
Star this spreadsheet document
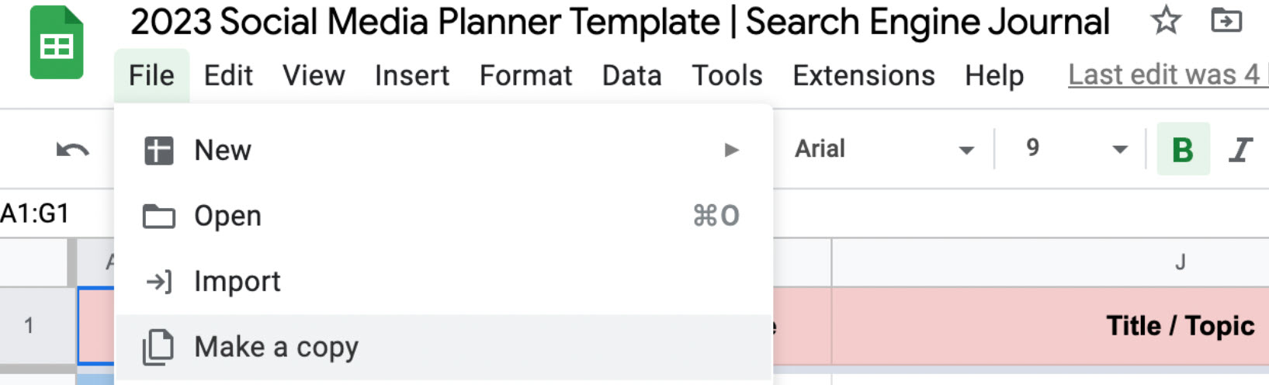click(1166, 21)
